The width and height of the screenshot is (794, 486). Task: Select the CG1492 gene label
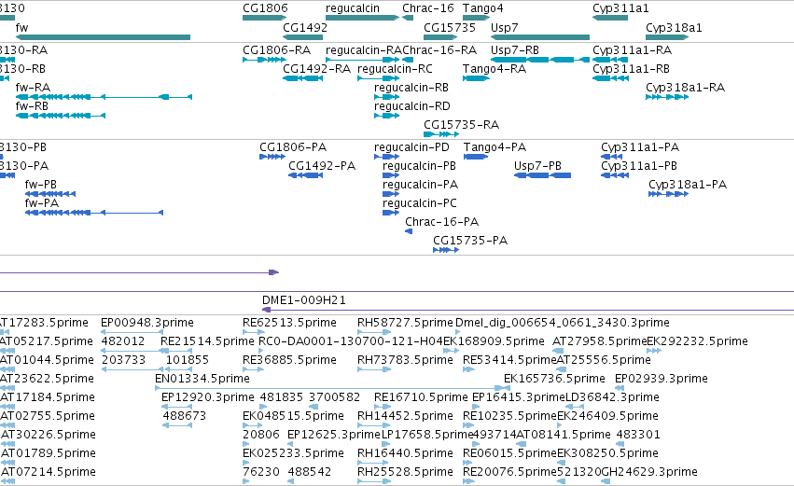click(305, 27)
